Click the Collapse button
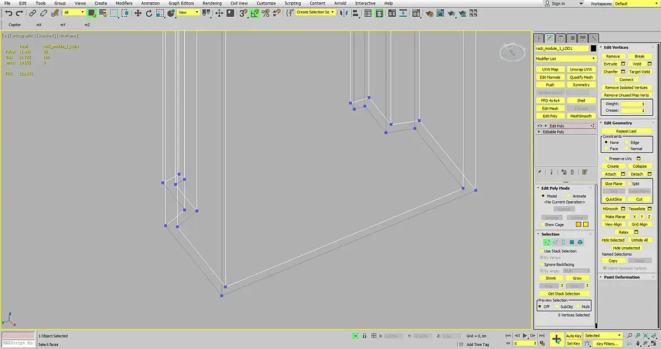This screenshot has width=661, height=349. point(640,166)
